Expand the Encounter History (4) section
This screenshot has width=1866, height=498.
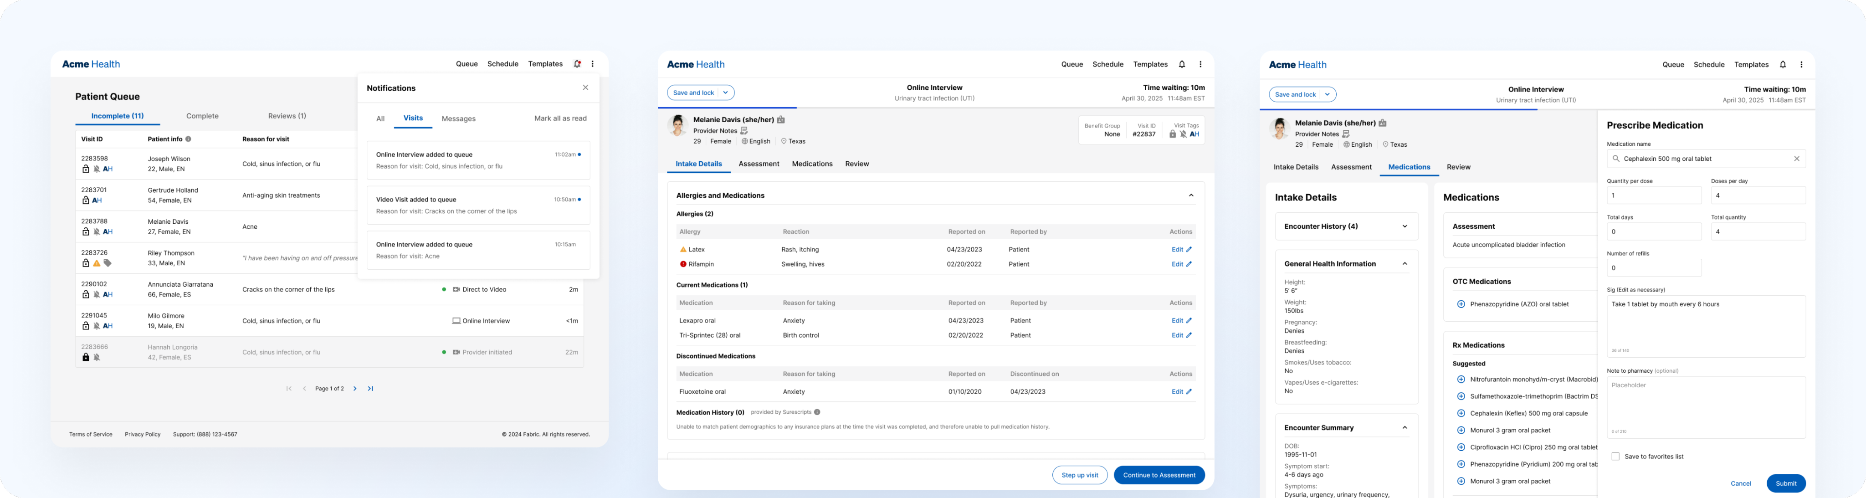coord(1405,226)
